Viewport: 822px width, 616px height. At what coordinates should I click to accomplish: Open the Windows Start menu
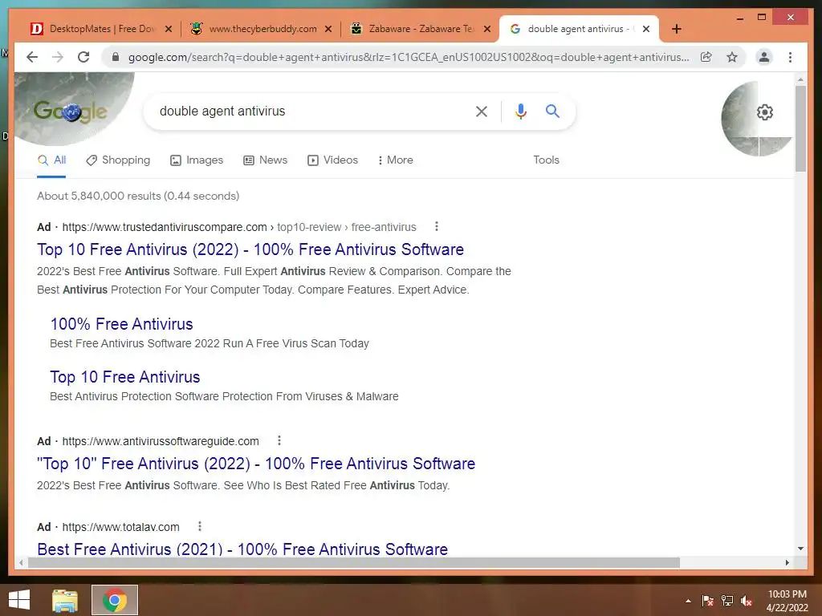pyautogui.click(x=19, y=600)
